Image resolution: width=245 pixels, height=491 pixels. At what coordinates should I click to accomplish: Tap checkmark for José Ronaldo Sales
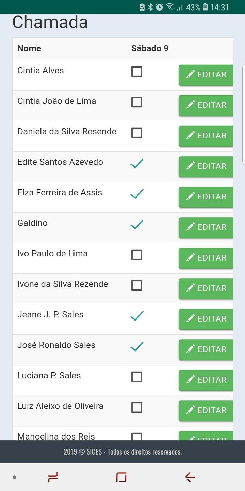137,347
